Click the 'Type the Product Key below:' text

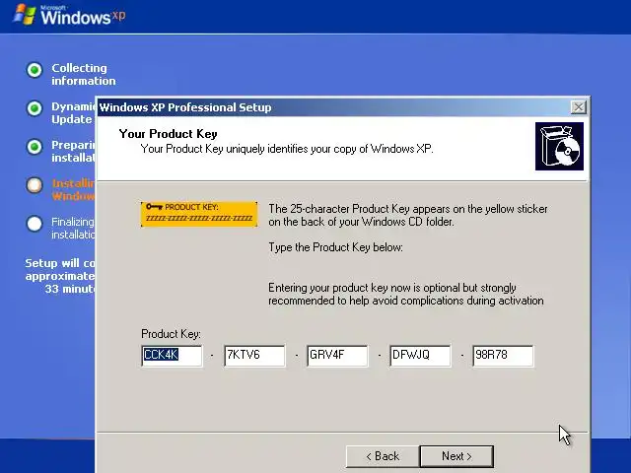(335, 247)
